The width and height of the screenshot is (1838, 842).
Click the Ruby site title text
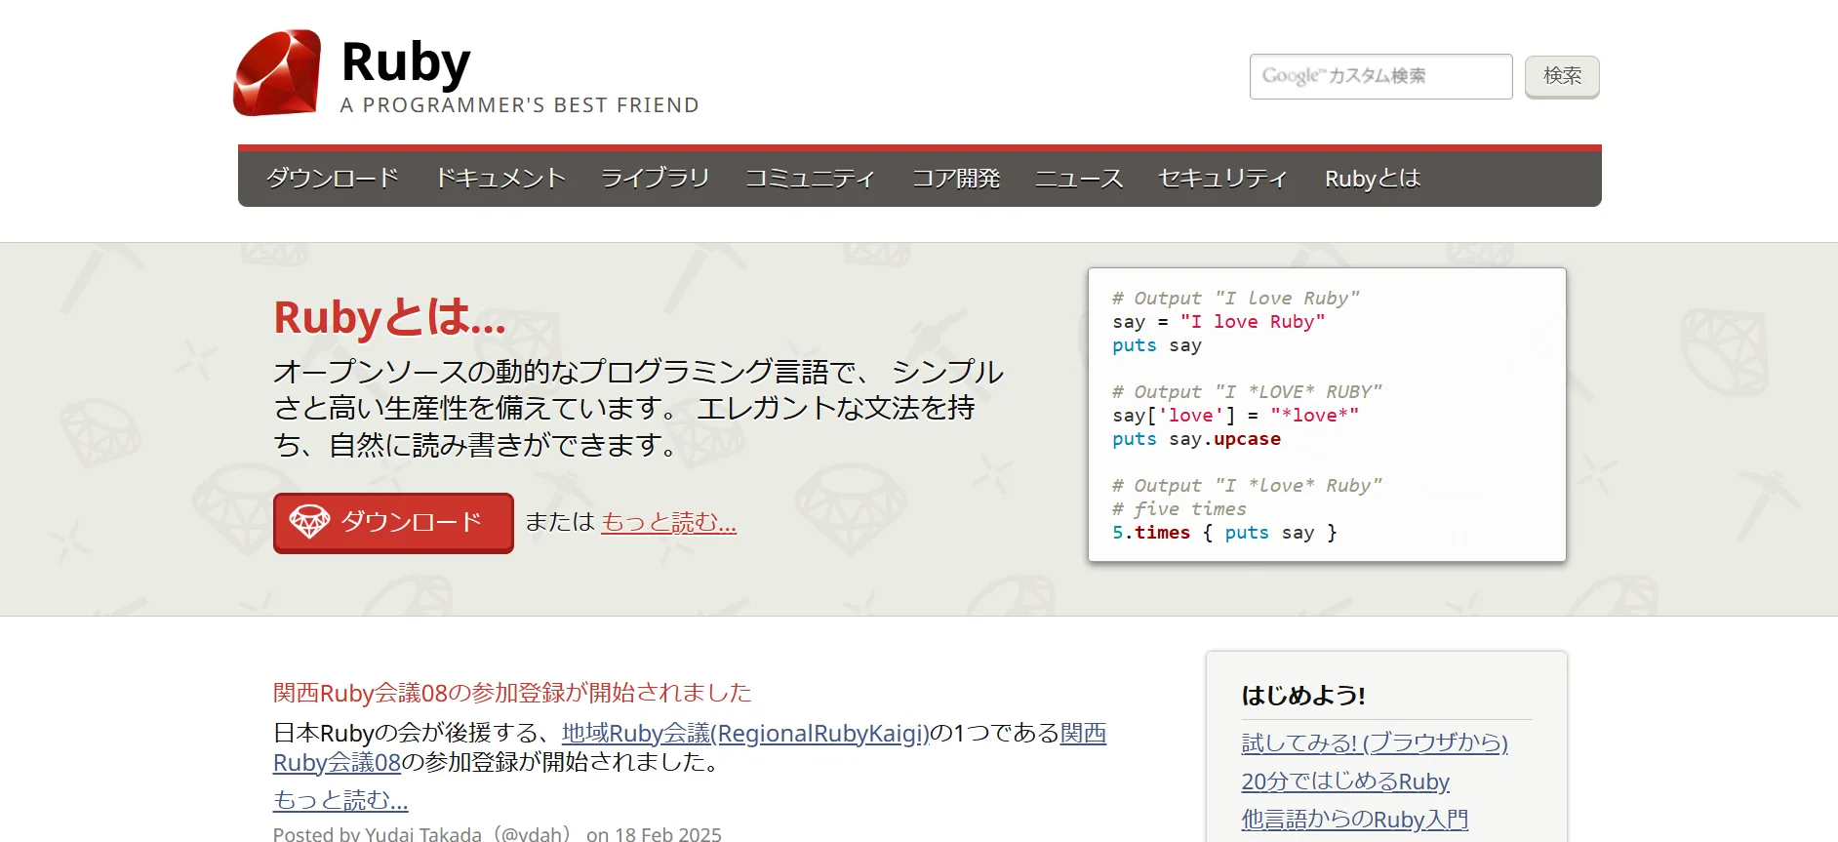tap(406, 61)
